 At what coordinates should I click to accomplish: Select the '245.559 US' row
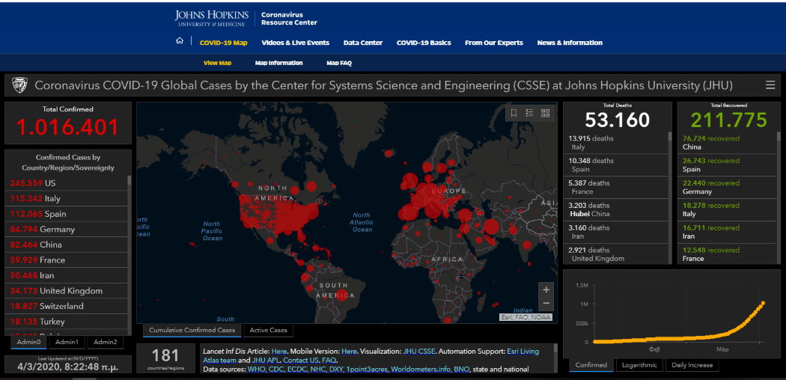coord(67,183)
